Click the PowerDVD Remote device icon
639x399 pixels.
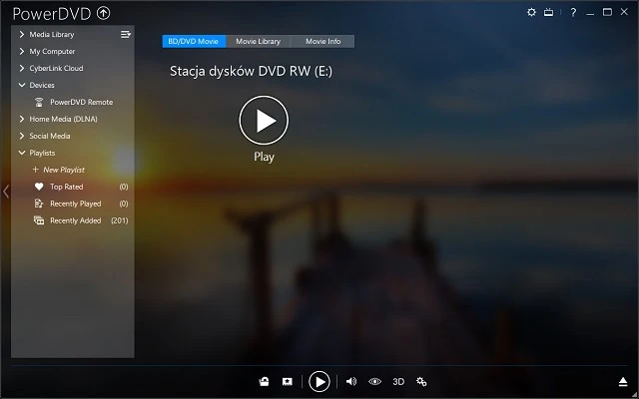click(x=39, y=102)
